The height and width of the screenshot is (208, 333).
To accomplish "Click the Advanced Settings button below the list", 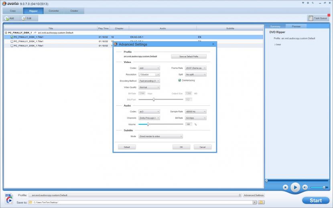I will coord(254,195).
